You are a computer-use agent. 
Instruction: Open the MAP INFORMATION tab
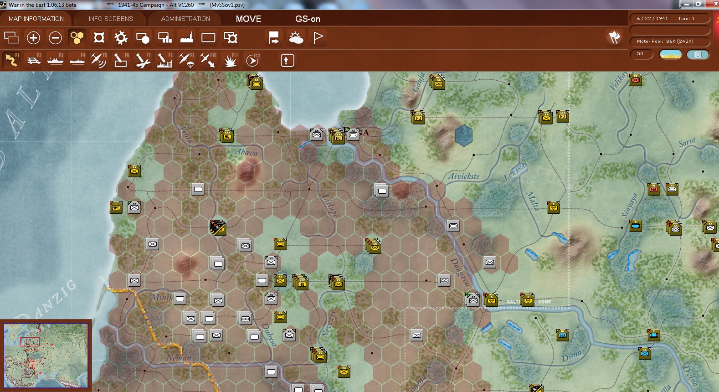point(36,19)
